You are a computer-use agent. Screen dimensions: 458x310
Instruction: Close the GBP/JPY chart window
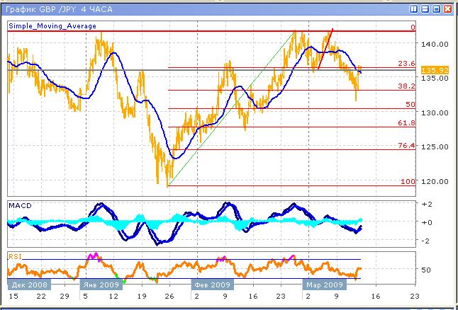pos(448,9)
